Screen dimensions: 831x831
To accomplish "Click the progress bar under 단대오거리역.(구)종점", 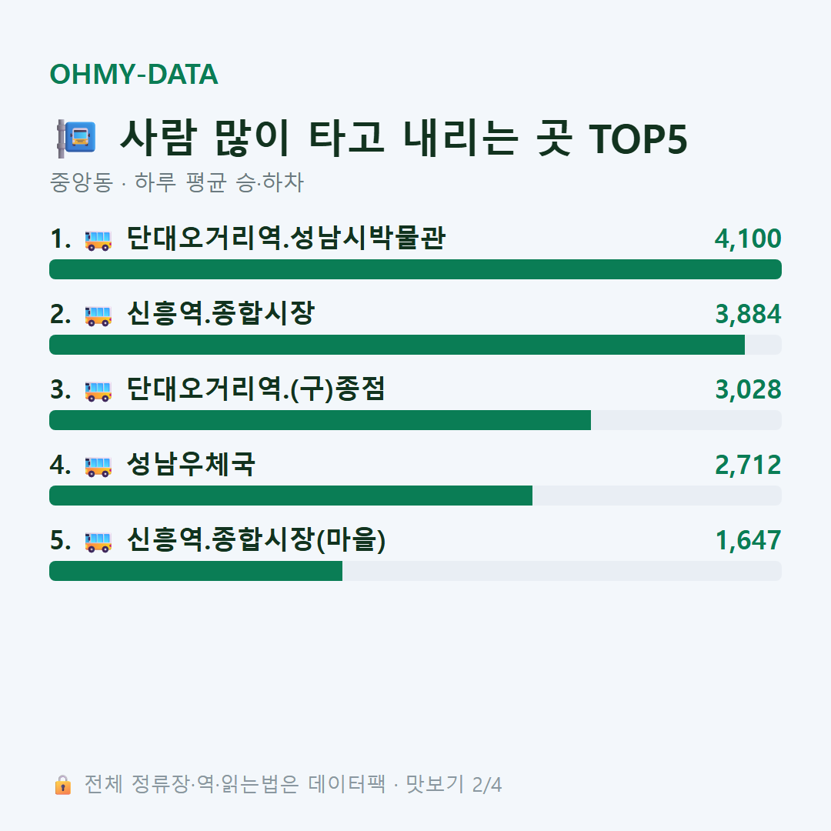I will (x=415, y=420).
